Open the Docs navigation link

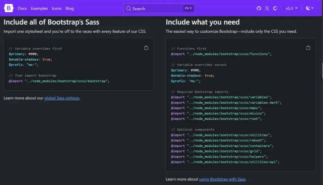click(22, 9)
